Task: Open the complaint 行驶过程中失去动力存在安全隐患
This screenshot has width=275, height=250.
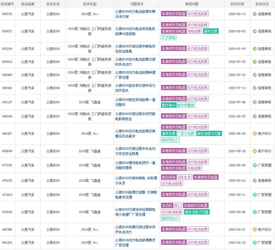Action: coord(135,151)
